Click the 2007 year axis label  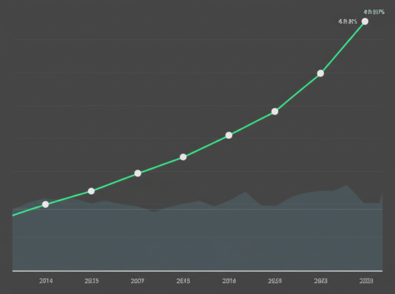click(137, 281)
